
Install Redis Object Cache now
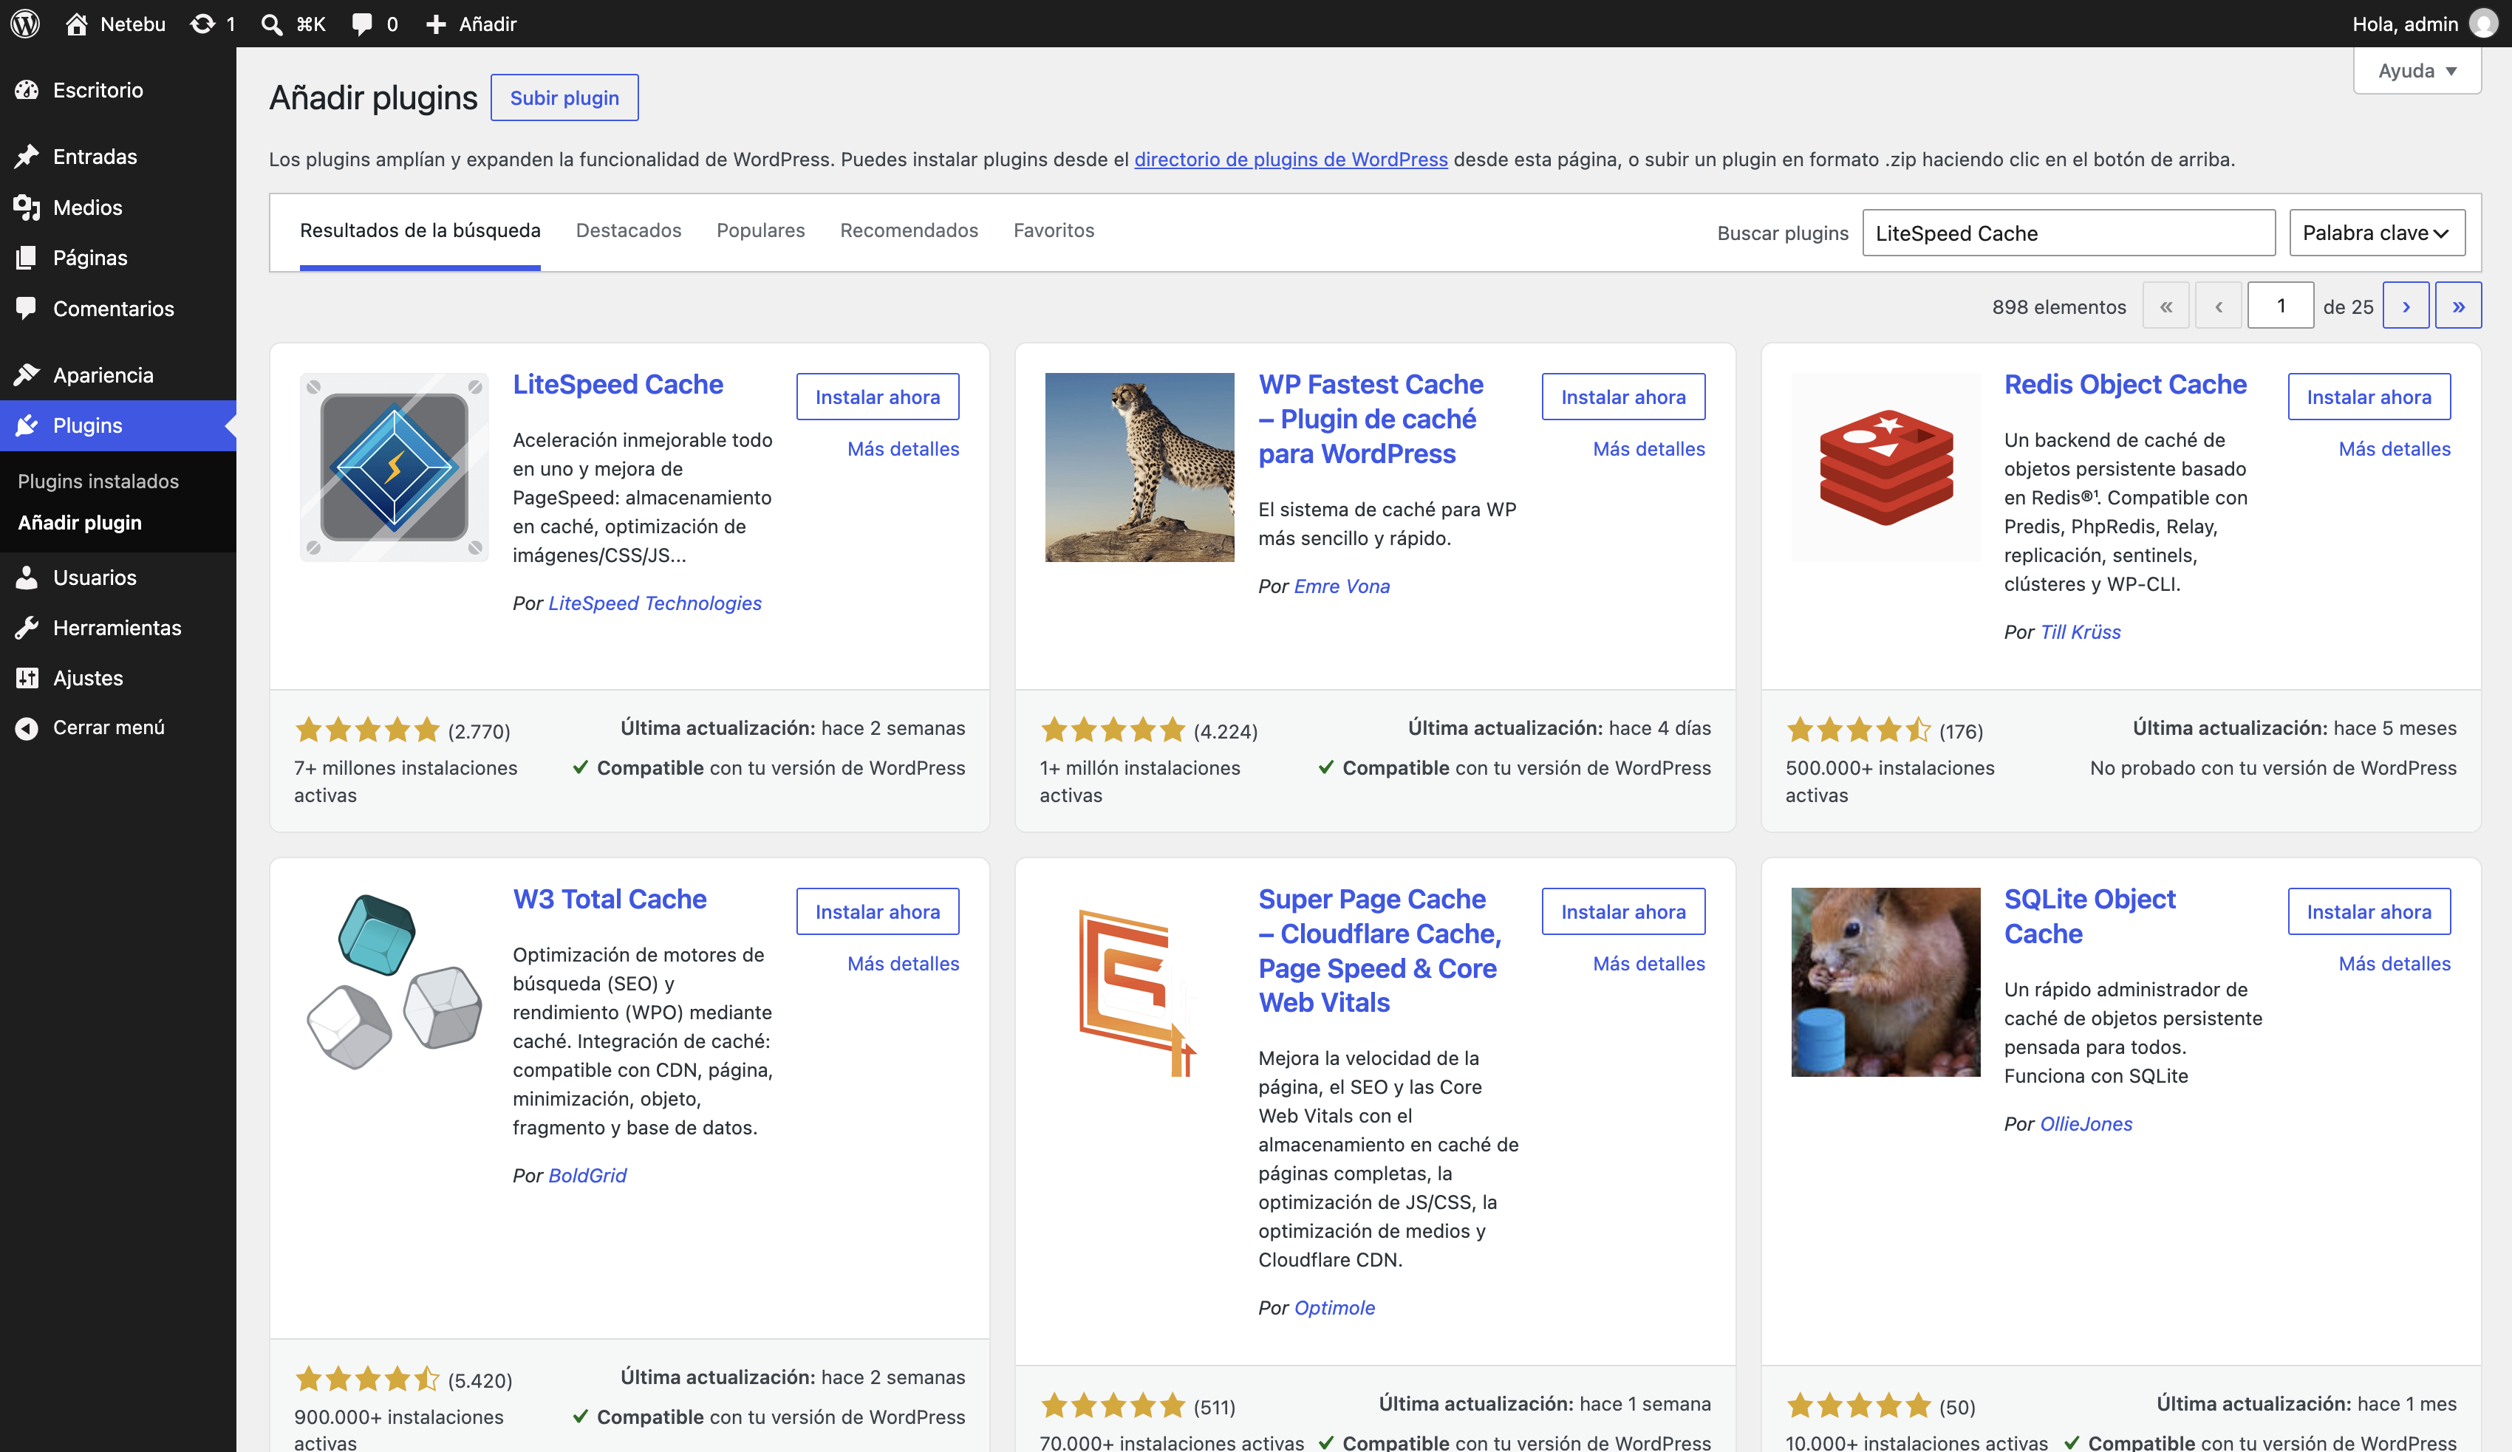pos(2369,397)
